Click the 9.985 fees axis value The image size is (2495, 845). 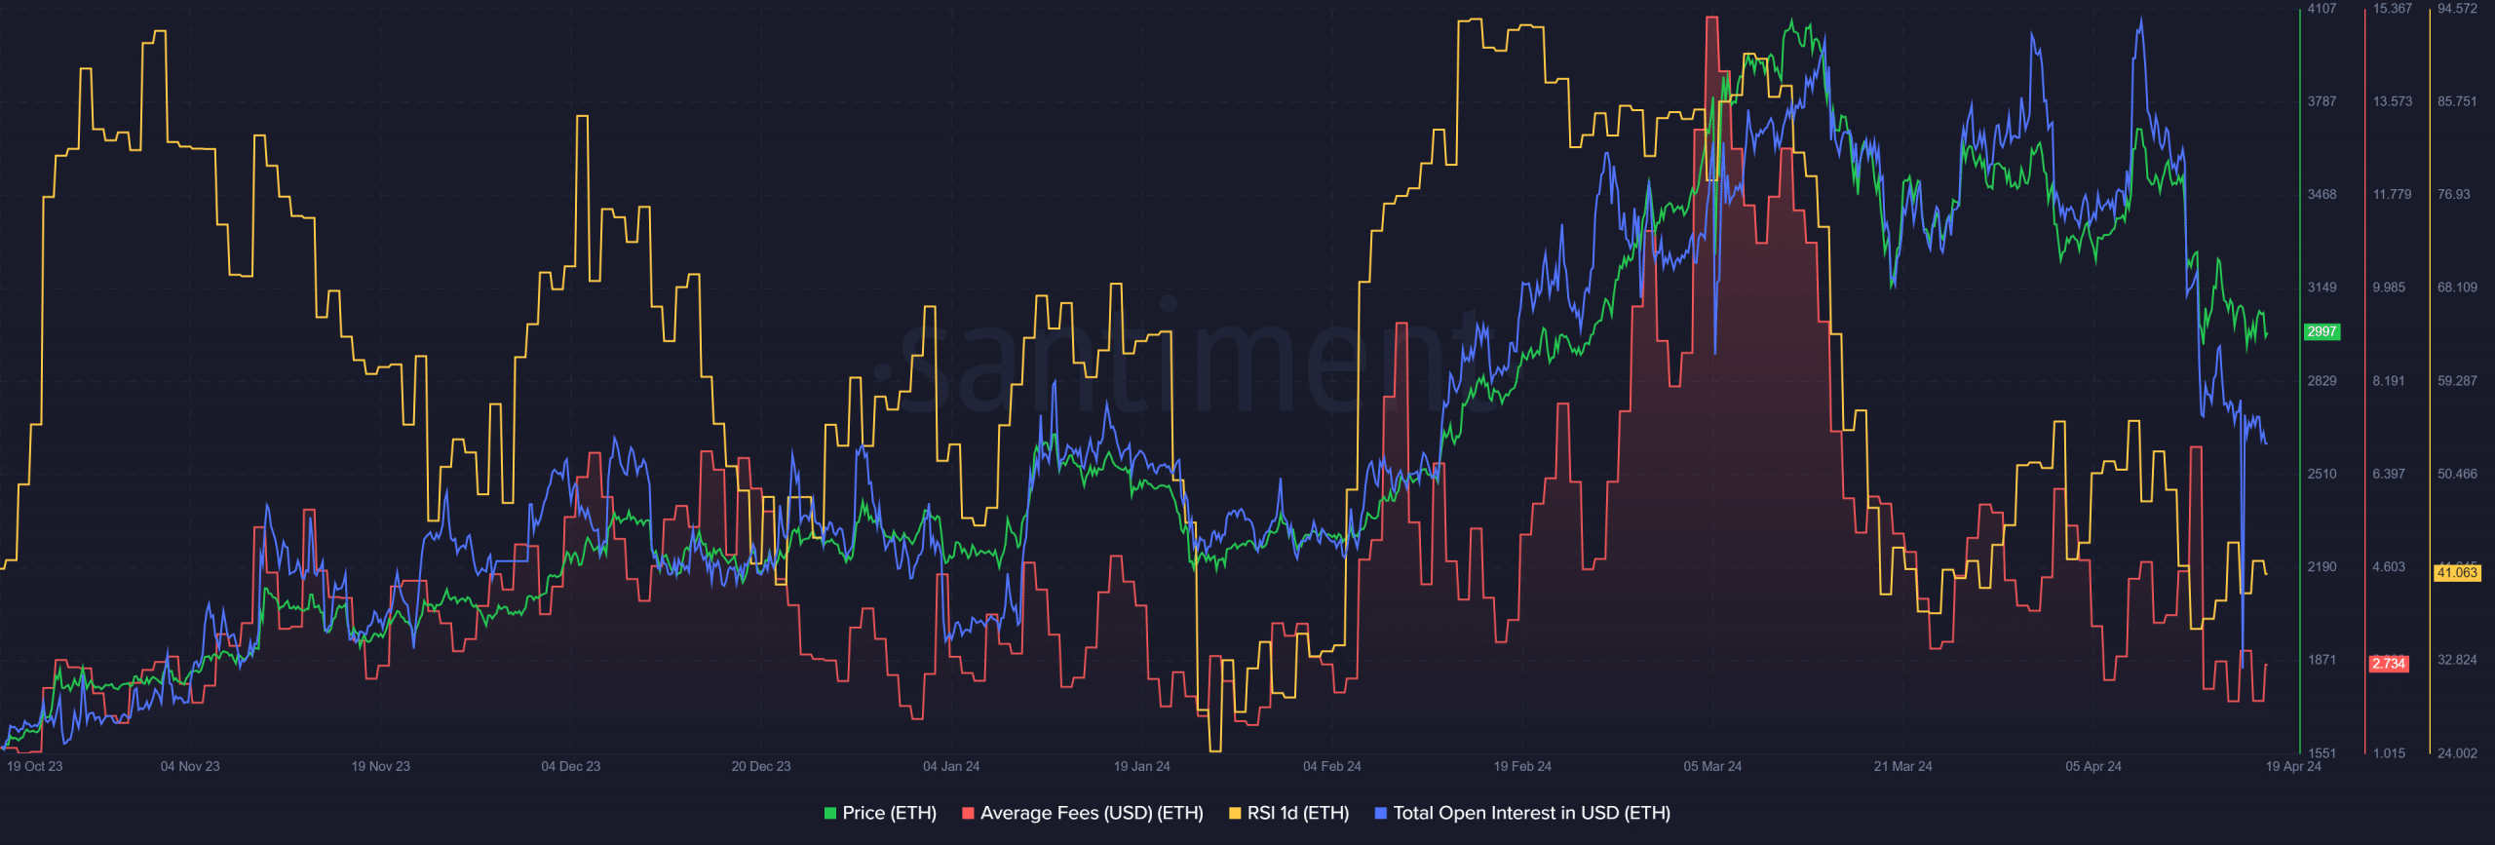pyautogui.click(x=2389, y=288)
